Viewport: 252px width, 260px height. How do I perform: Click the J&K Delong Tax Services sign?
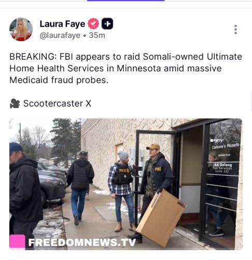point(222,168)
